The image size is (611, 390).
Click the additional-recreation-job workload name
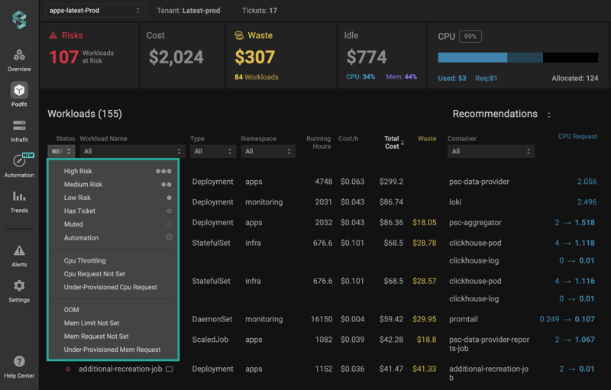[121, 369]
